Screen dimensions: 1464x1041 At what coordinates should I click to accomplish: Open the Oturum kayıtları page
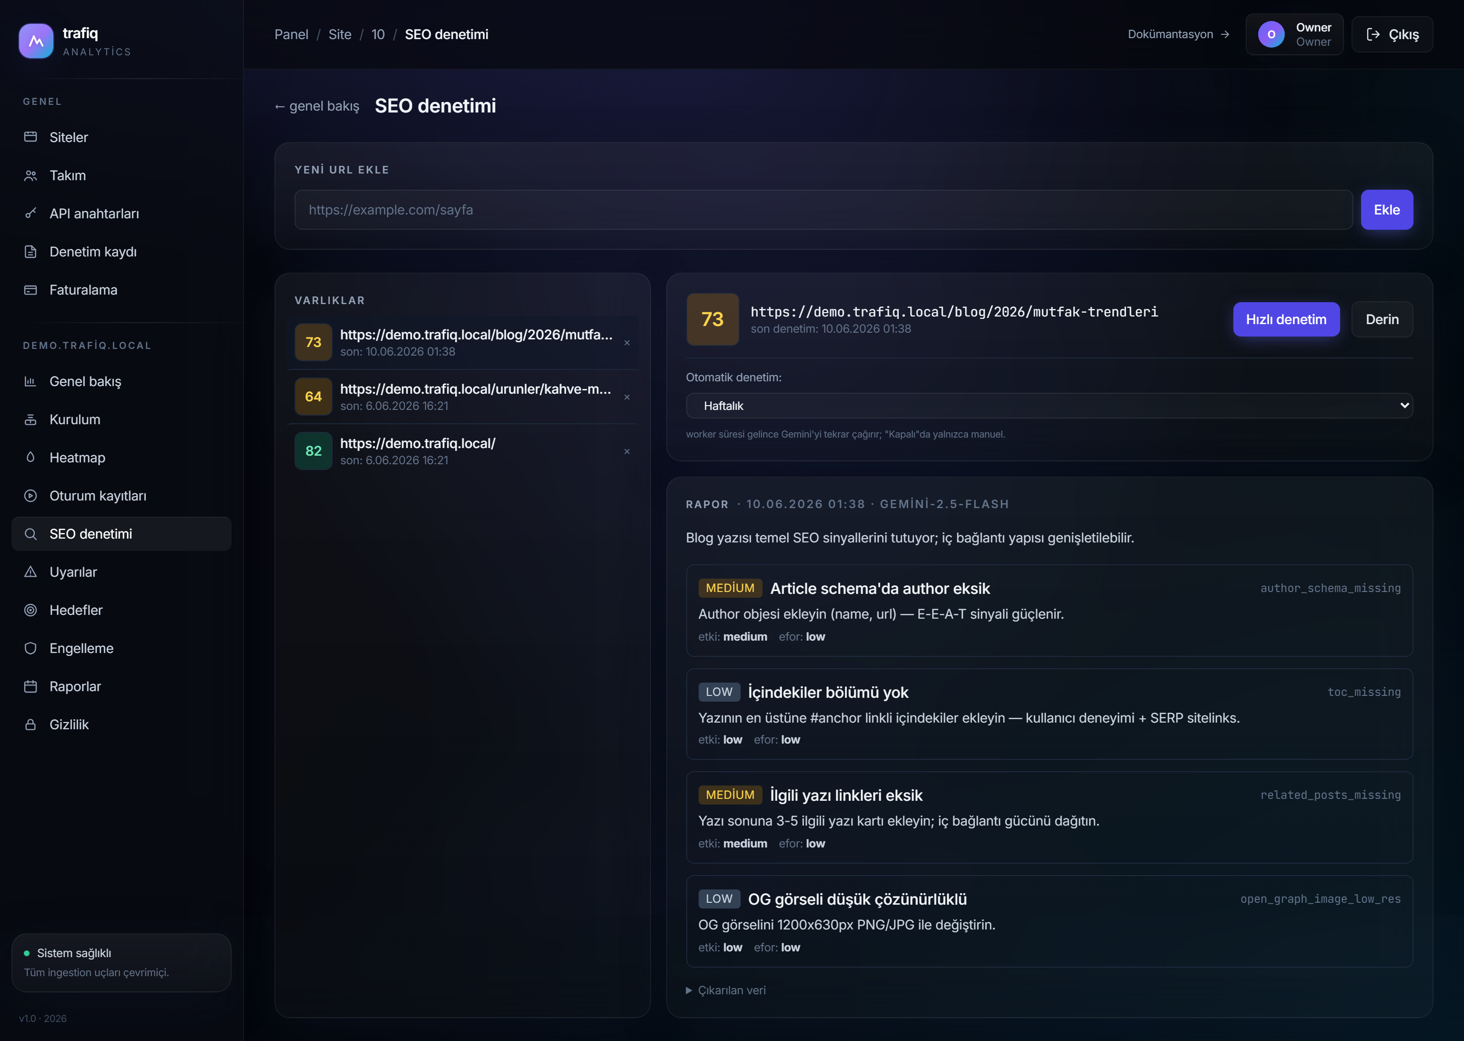point(121,496)
